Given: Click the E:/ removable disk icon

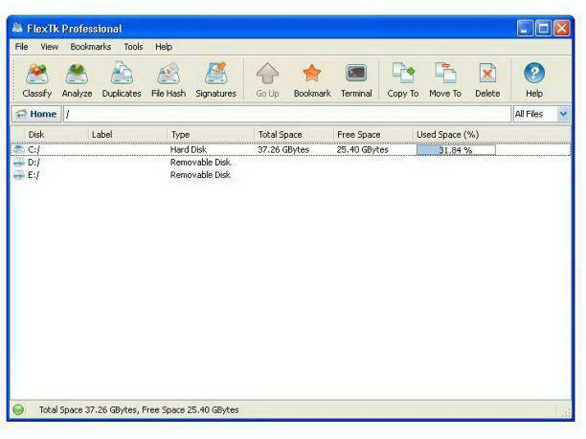Looking at the screenshot, I should coord(19,175).
